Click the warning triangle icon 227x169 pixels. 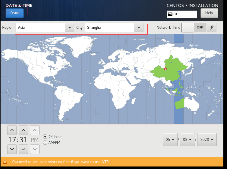[5, 162]
